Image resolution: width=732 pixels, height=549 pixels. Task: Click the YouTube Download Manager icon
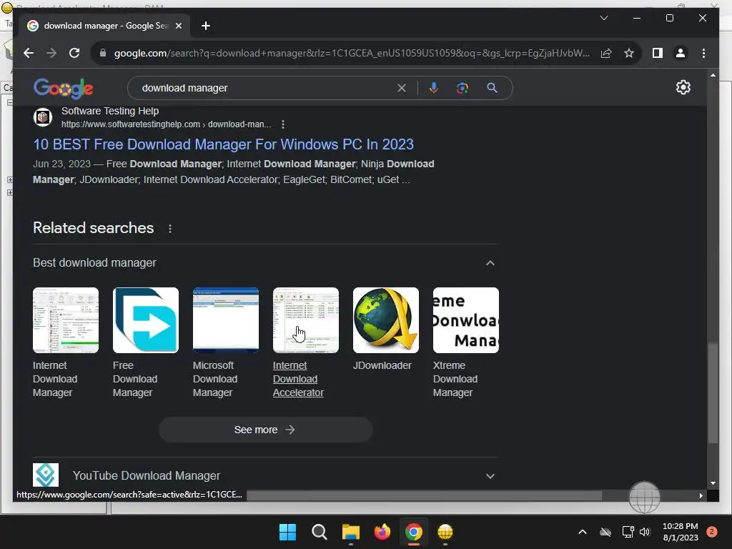point(45,475)
